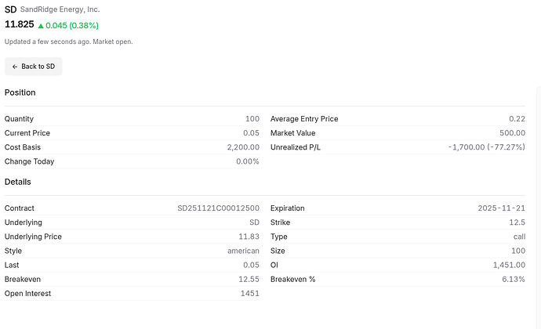Click the Current Price value 0.05
Viewport: 541px width, 329px height.
tap(251, 133)
